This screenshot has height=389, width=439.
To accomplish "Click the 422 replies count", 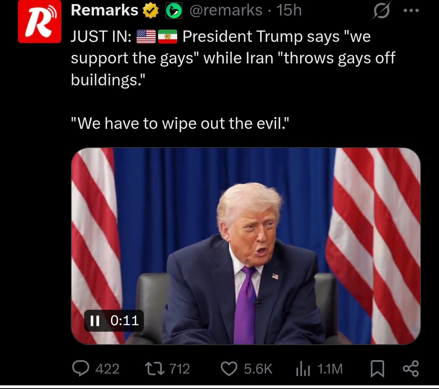I will [x=107, y=369].
